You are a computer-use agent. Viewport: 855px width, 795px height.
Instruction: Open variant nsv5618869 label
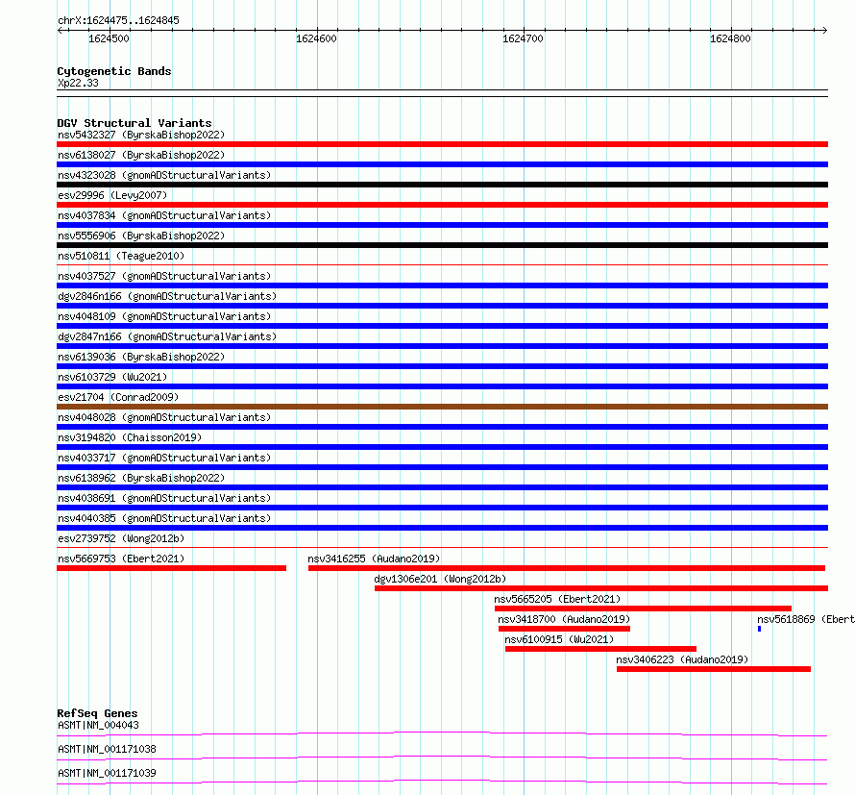806,619
